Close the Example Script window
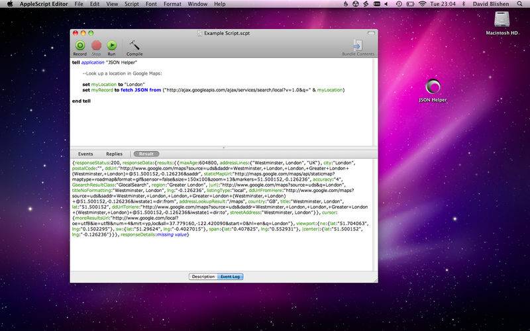Viewport: 530px width, 331px height. [x=76, y=33]
